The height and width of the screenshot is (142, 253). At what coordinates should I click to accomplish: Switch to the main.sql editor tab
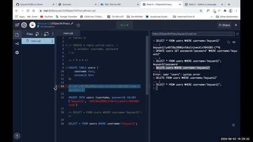tap(68, 33)
